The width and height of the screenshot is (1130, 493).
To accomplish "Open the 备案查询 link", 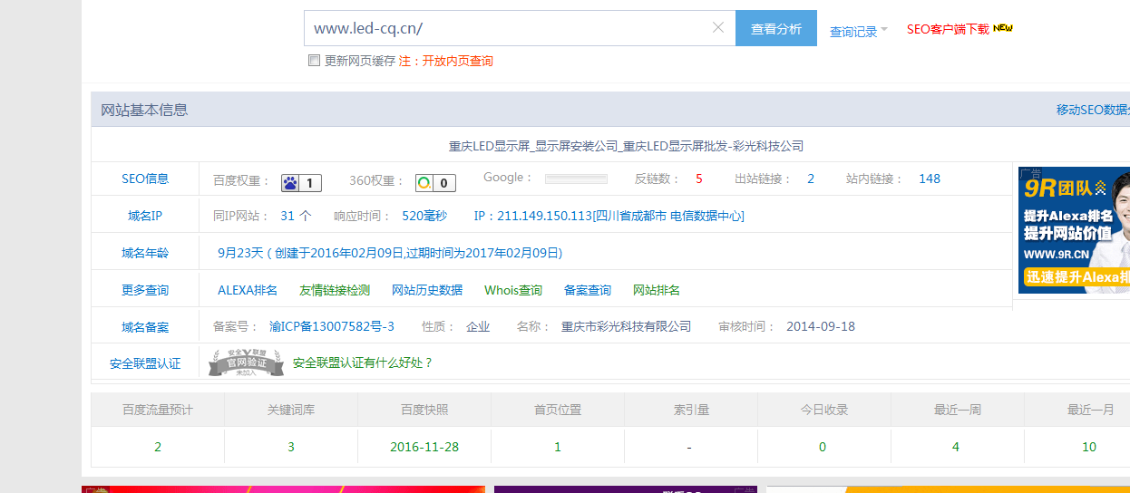I will tap(588, 290).
